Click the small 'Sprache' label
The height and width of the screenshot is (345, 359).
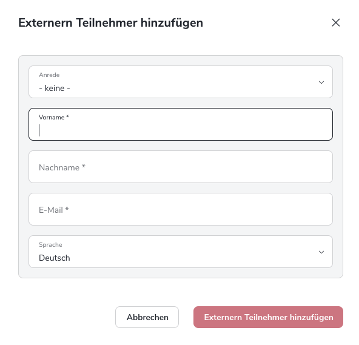pos(50,245)
